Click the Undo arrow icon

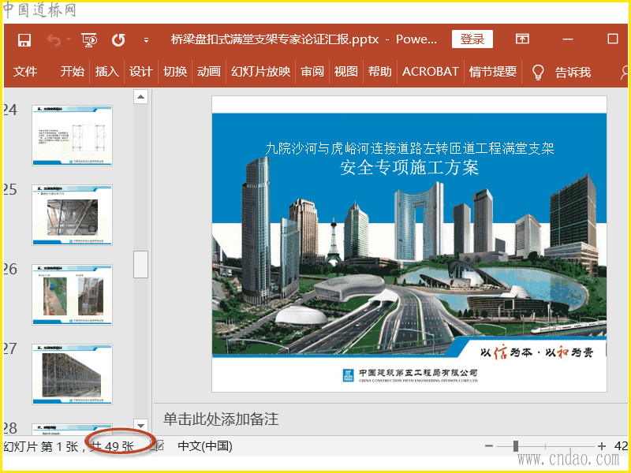coord(53,39)
